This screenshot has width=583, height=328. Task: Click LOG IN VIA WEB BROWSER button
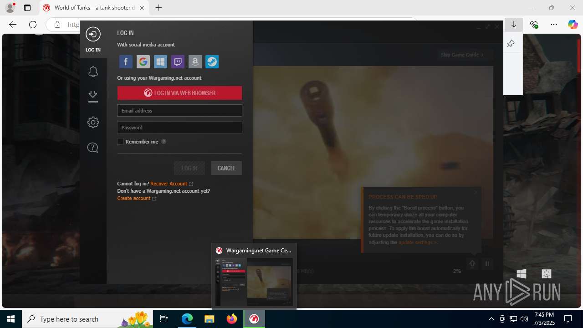tap(179, 93)
